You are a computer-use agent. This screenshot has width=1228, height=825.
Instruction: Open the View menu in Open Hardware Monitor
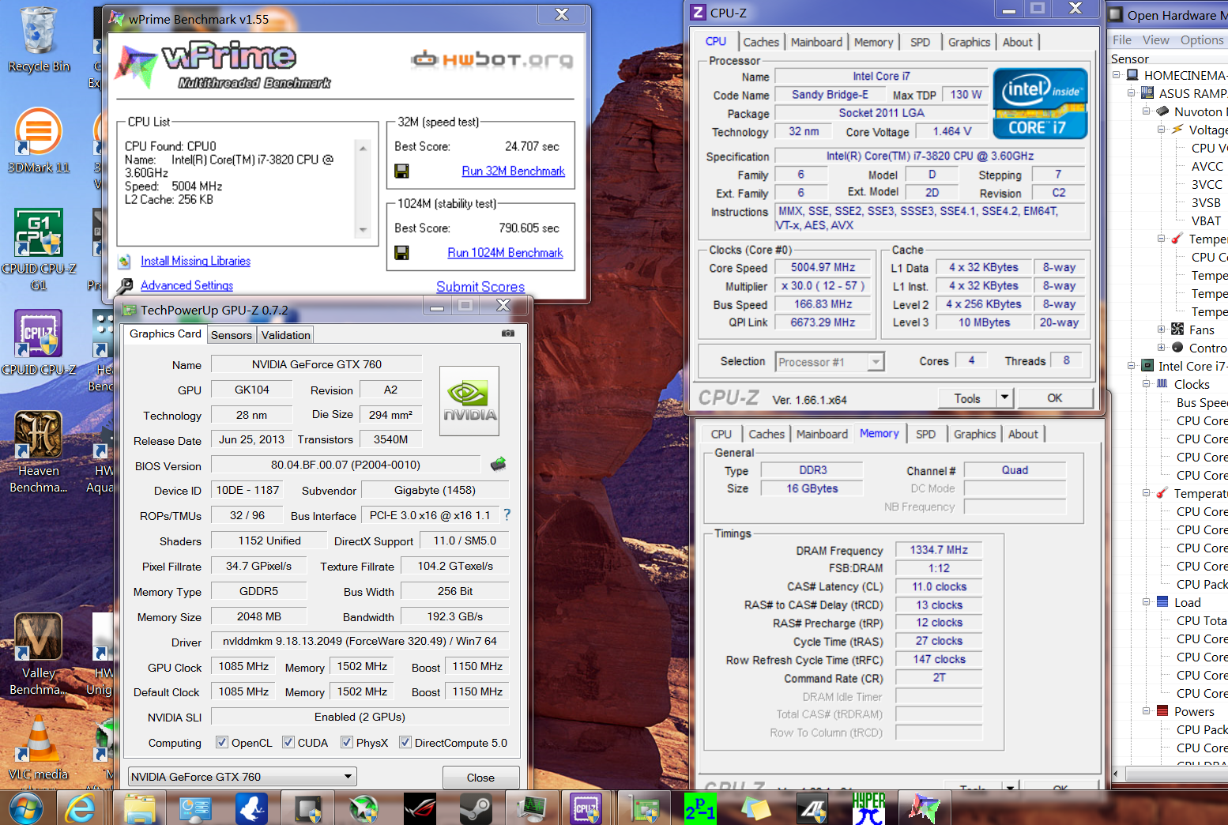coord(1155,40)
